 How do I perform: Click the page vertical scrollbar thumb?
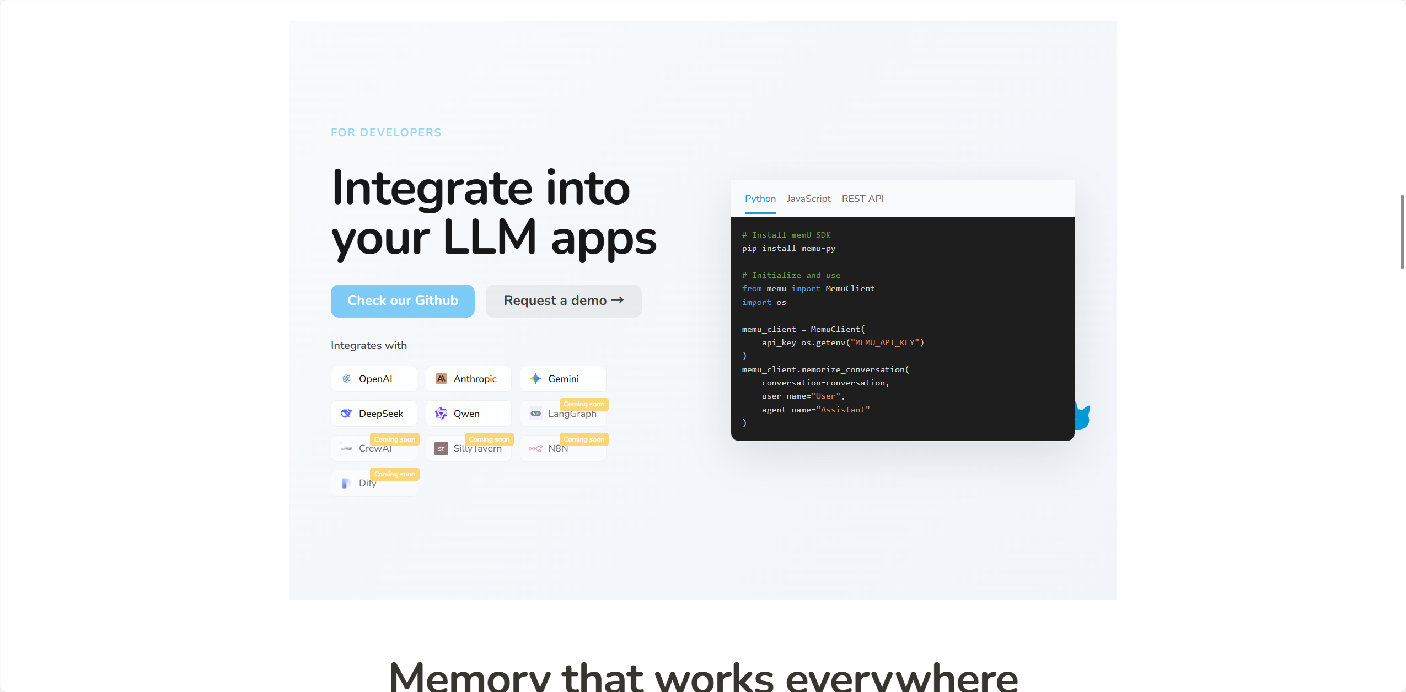(x=1402, y=232)
